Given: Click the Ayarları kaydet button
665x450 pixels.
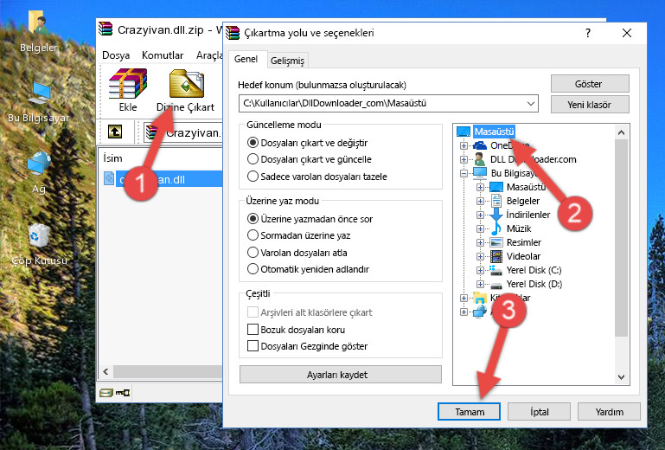Looking at the screenshot, I should [x=340, y=375].
